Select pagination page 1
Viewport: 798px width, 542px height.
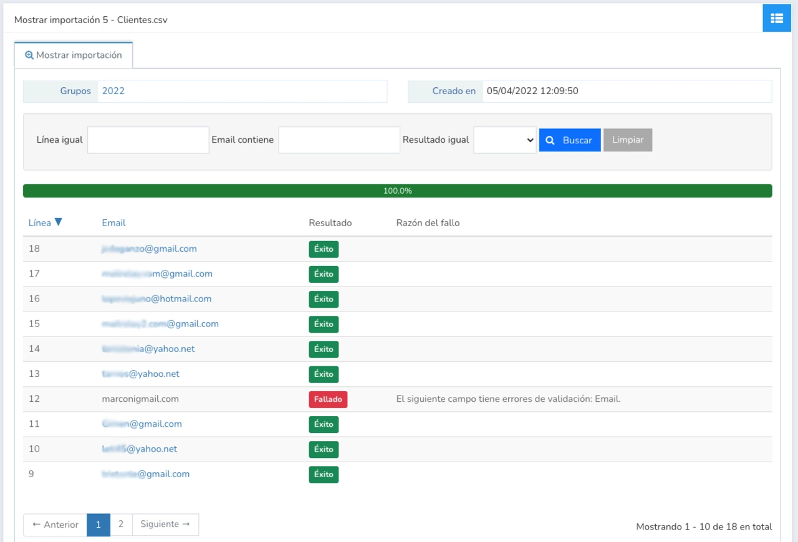(99, 525)
